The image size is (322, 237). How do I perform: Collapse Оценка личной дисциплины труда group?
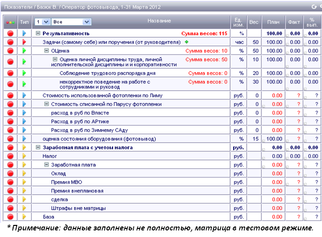55,60
